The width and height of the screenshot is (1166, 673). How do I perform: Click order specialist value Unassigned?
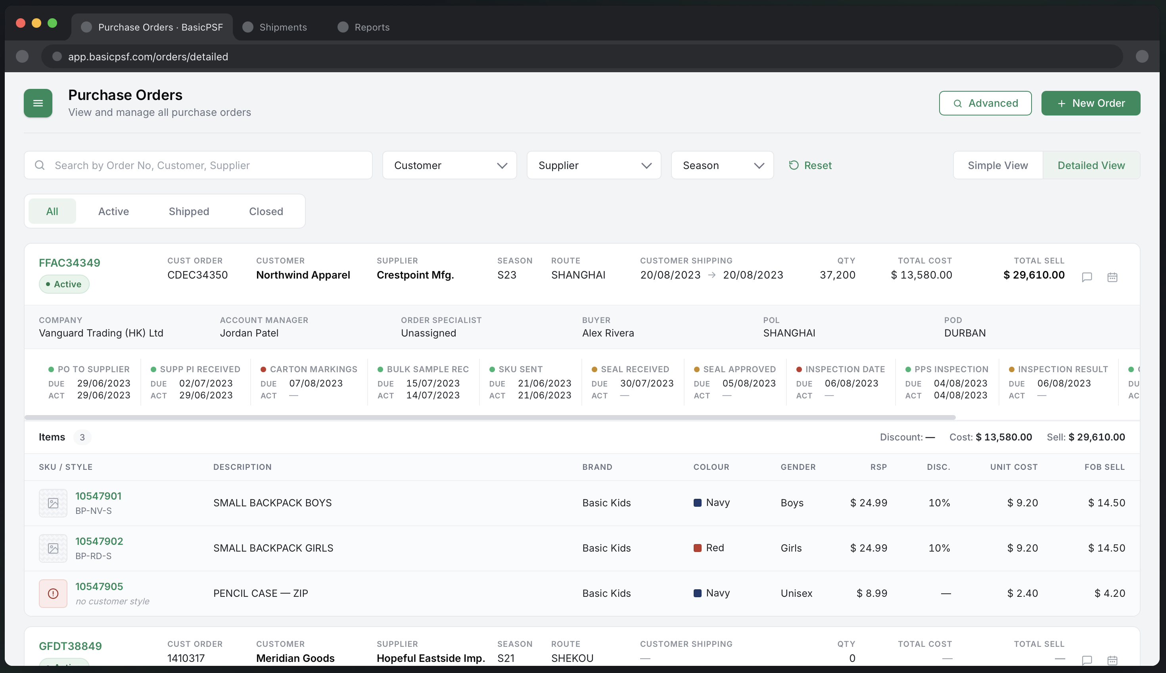coord(428,333)
